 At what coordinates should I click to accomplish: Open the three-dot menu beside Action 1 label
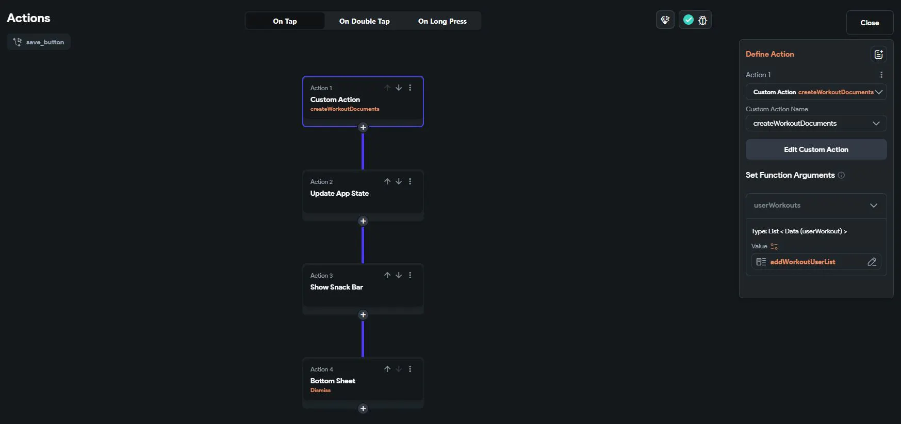tap(881, 75)
